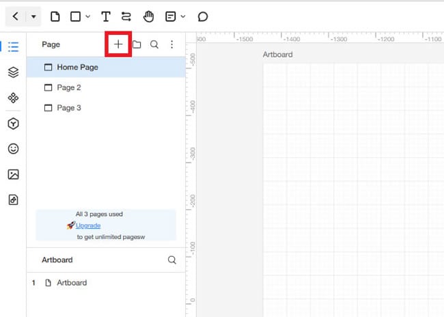Select the sticky note tool
The height and width of the screenshot is (317, 444).
coord(171,16)
